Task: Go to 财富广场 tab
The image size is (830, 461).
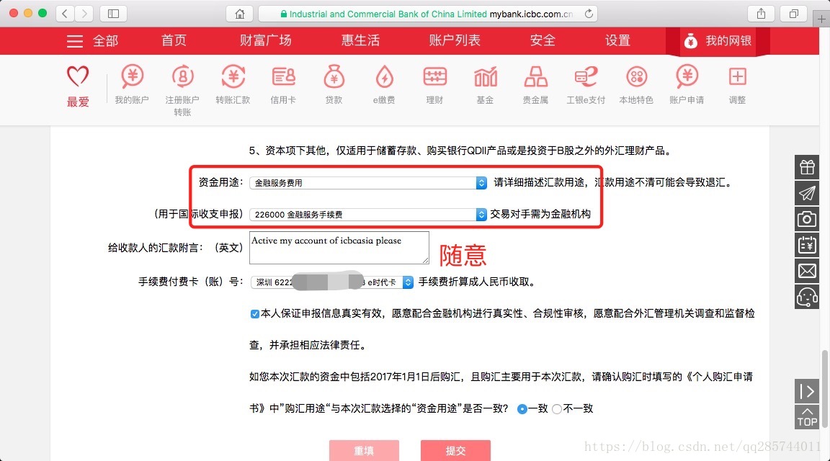Action: [x=265, y=41]
